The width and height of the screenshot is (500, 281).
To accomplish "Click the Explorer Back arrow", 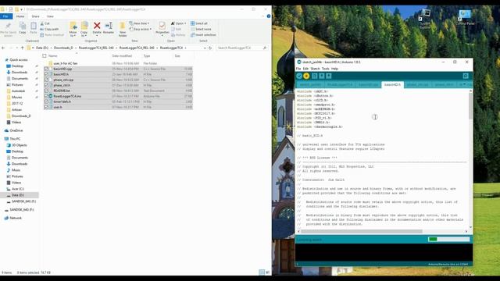I will coord(3,48).
